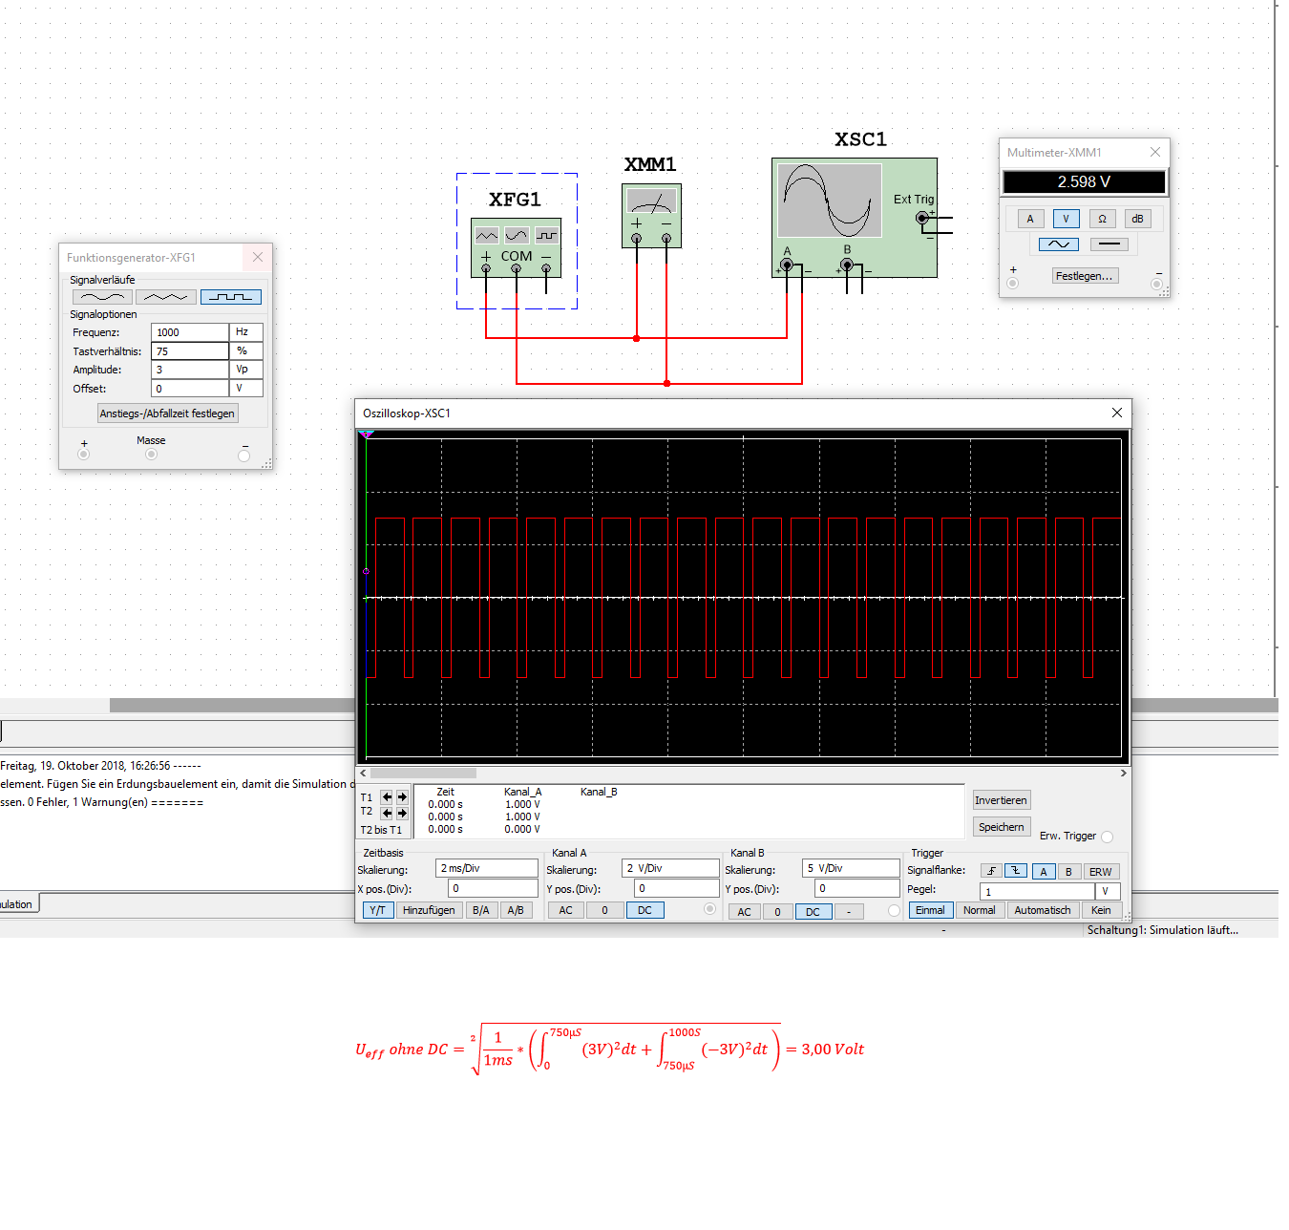Select B/A display mode

tap(481, 910)
